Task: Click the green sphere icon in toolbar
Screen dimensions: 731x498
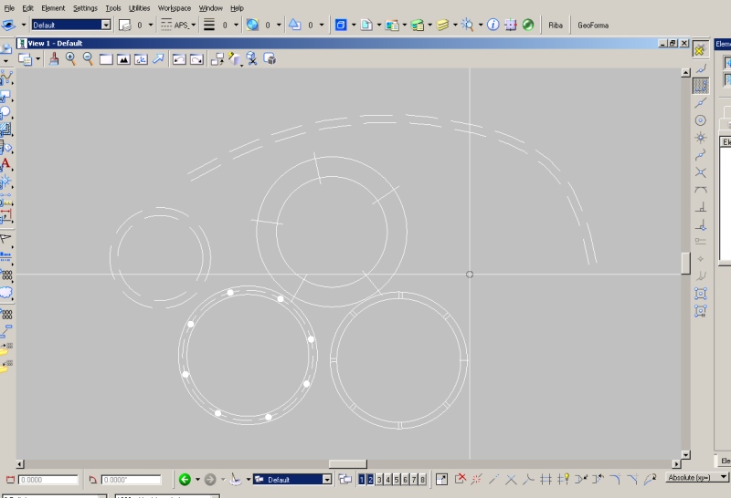Action: pyautogui.click(x=528, y=25)
